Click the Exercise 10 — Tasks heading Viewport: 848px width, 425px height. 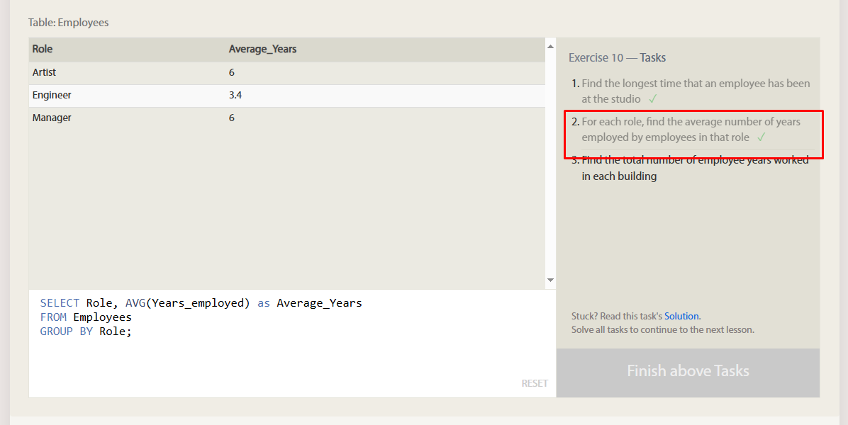(x=617, y=58)
